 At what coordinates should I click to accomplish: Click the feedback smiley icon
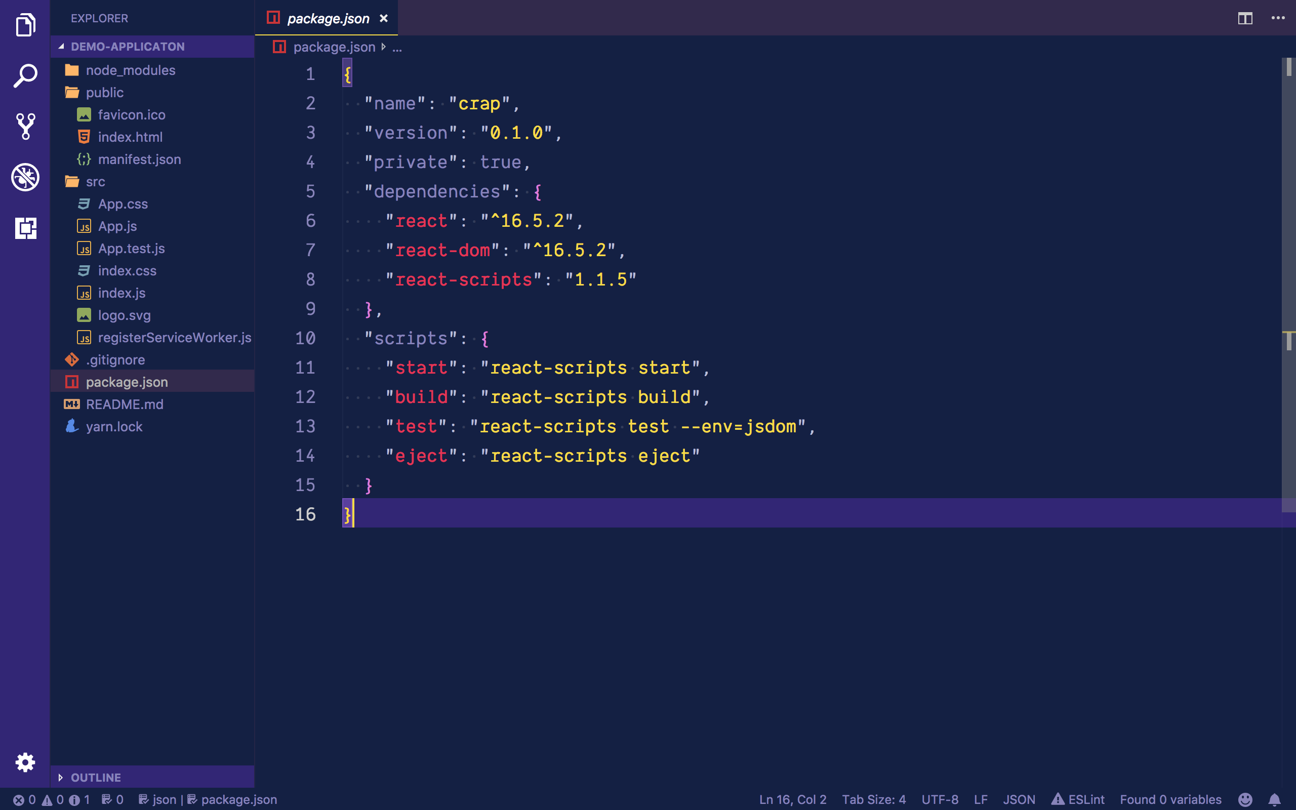pyautogui.click(x=1245, y=799)
